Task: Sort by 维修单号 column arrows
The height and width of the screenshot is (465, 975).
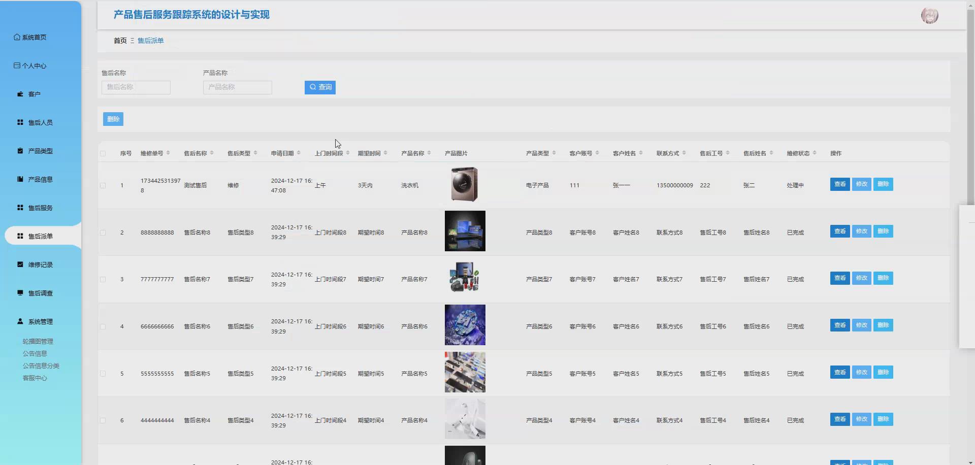Action: [x=168, y=153]
